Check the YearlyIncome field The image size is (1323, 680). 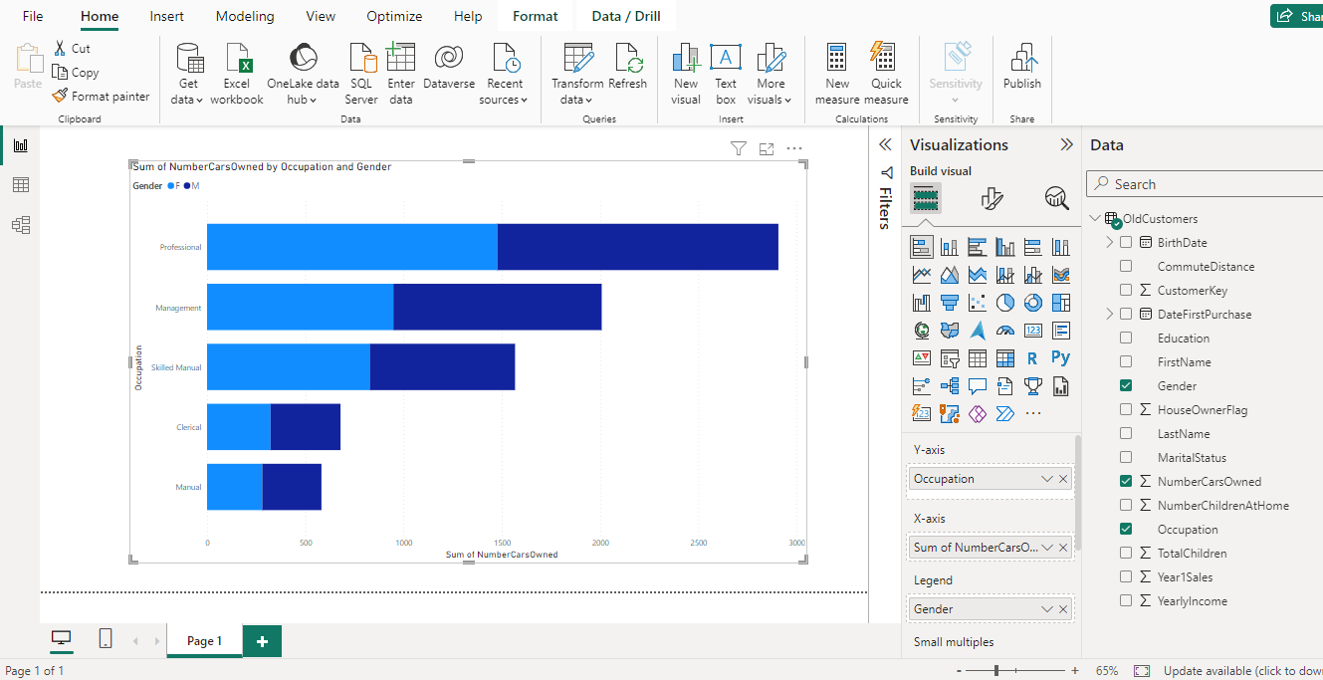[x=1126, y=600]
